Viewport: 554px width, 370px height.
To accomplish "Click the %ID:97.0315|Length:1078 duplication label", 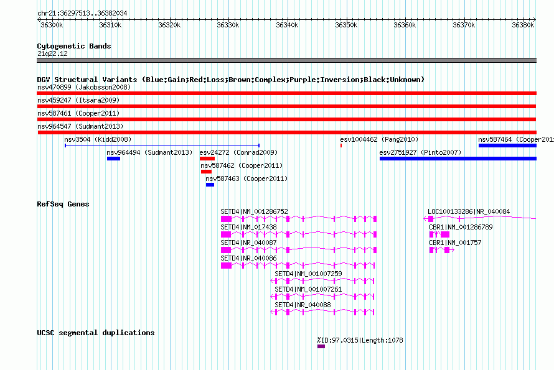I will click(x=360, y=340).
